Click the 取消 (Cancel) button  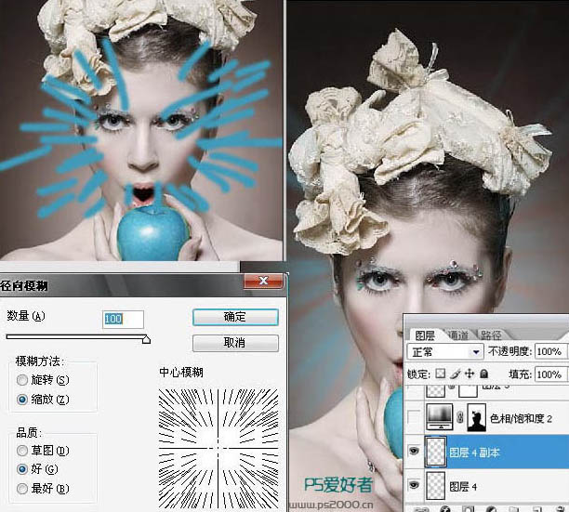coord(235,343)
